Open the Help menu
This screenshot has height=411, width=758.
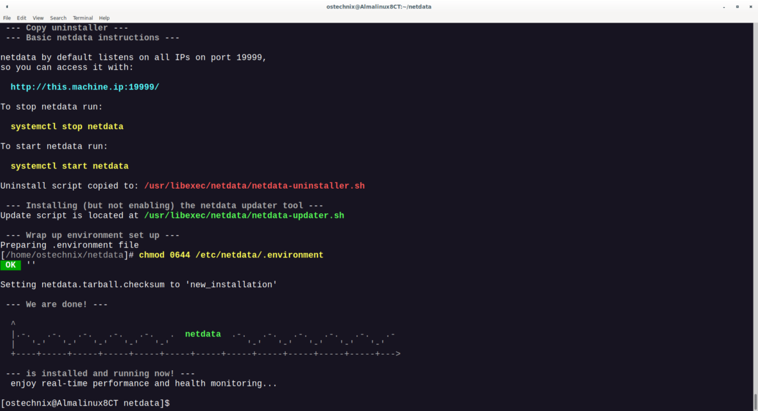click(x=104, y=18)
